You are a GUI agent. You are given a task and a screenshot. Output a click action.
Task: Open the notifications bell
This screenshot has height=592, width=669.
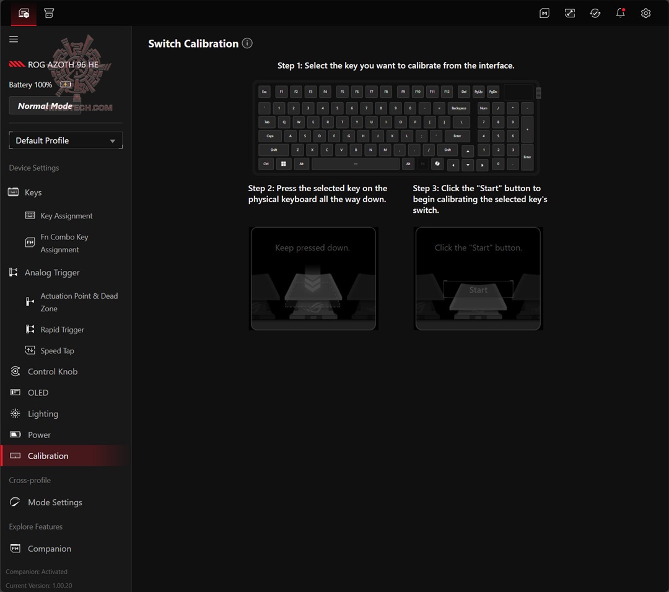click(x=620, y=13)
